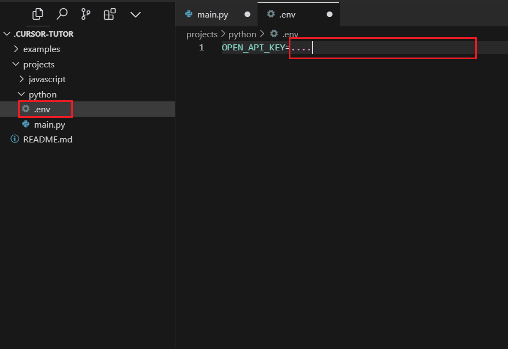The image size is (508, 349).
Task: Open the Extensions view icon
Action: pyautogui.click(x=110, y=14)
